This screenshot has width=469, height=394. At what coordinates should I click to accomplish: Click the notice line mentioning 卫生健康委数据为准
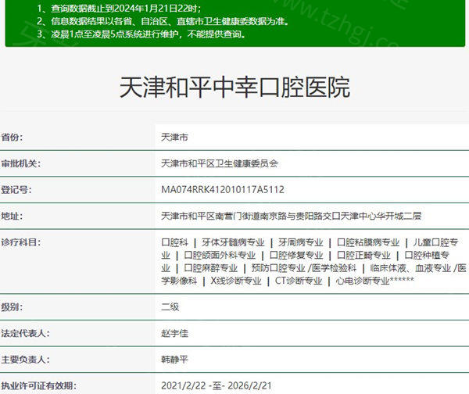click(x=163, y=21)
